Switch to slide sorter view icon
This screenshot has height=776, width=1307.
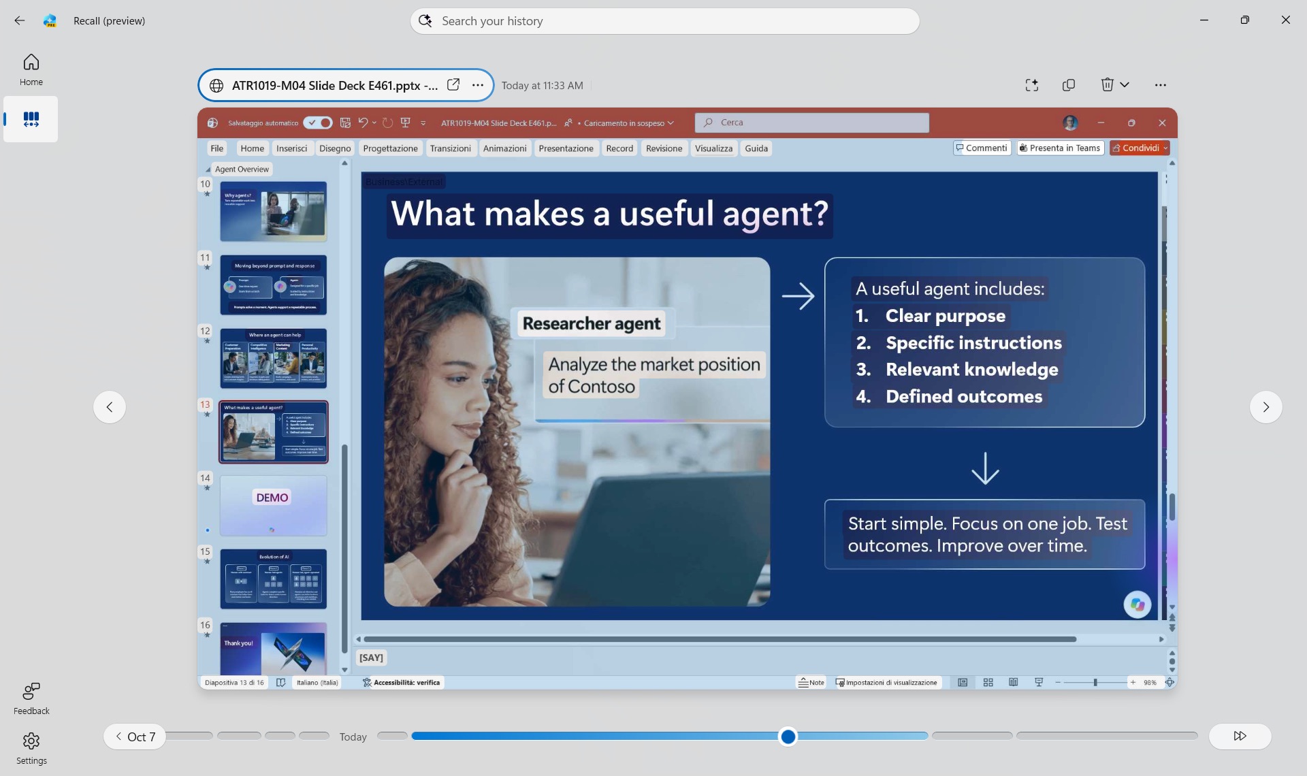tap(988, 683)
